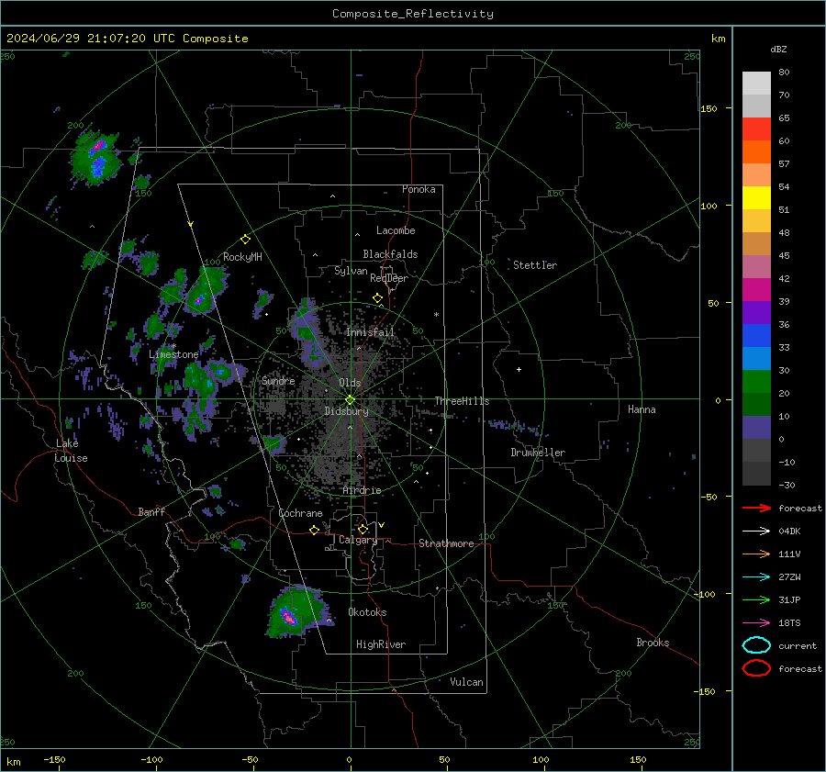826x772 pixels.
Task: Click the HighRiver label
Action: 381,644
